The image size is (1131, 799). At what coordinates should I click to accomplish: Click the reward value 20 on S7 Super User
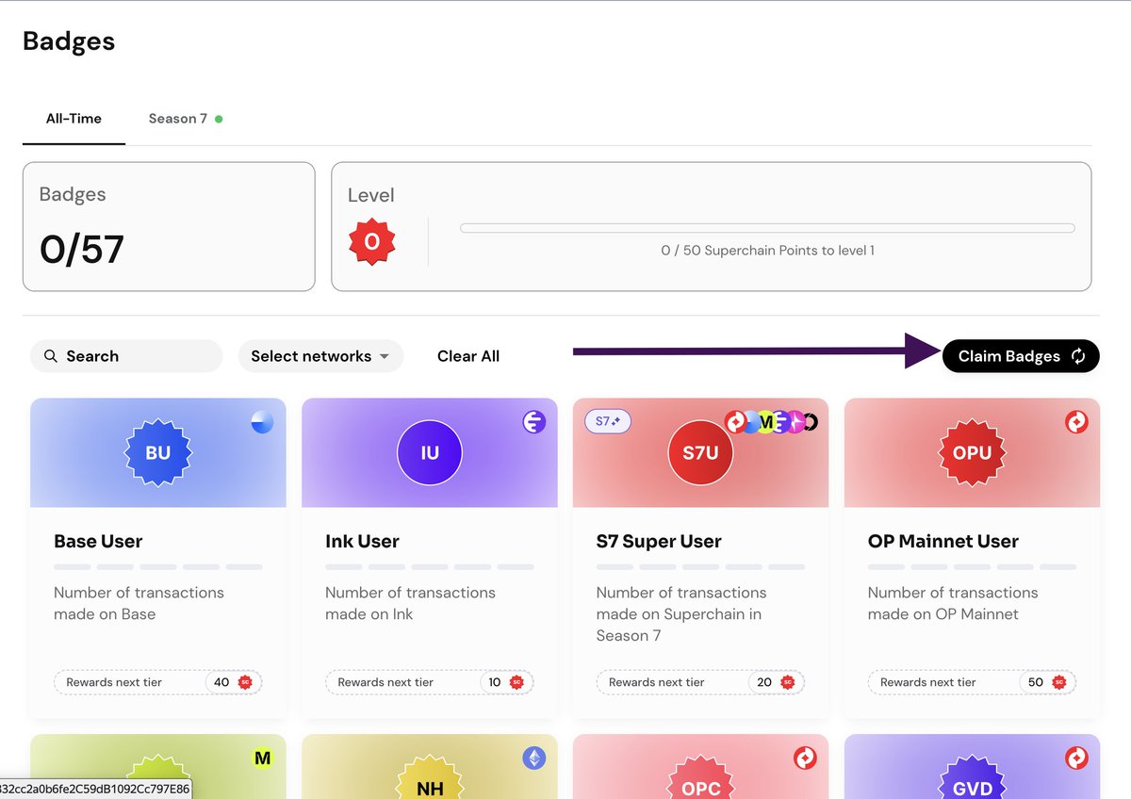(x=764, y=682)
